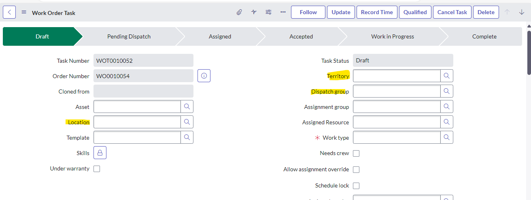Check the Needs crew checkbox
531x200 pixels.
pos(356,153)
